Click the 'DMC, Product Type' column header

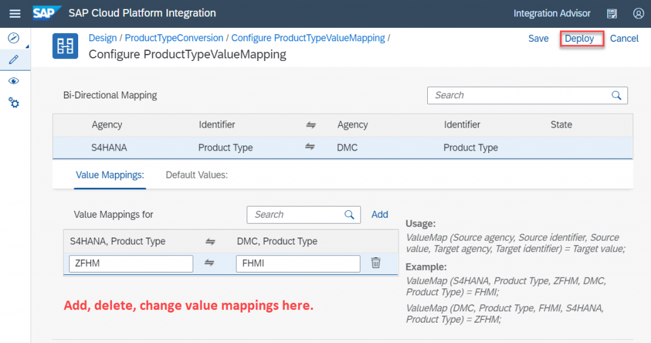click(277, 241)
